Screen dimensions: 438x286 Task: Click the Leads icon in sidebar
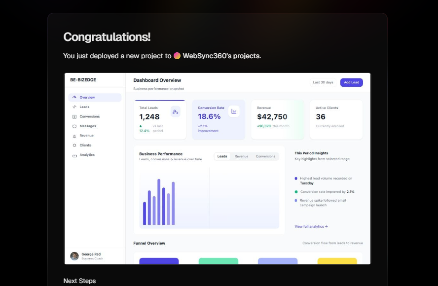[x=74, y=107]
